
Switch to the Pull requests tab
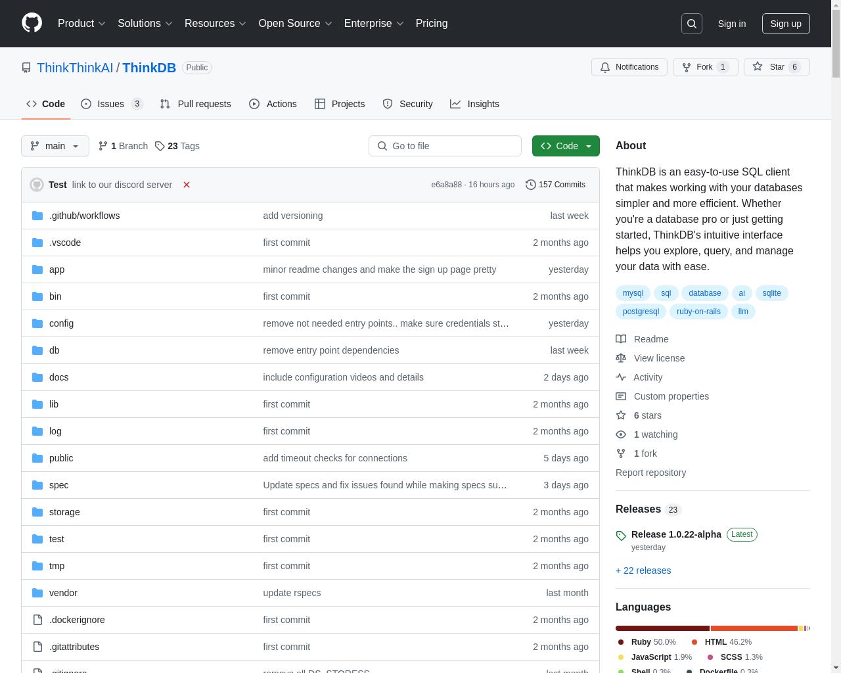tap(196, 104)
